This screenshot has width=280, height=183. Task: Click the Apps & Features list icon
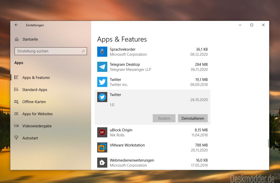pos(16,77)
